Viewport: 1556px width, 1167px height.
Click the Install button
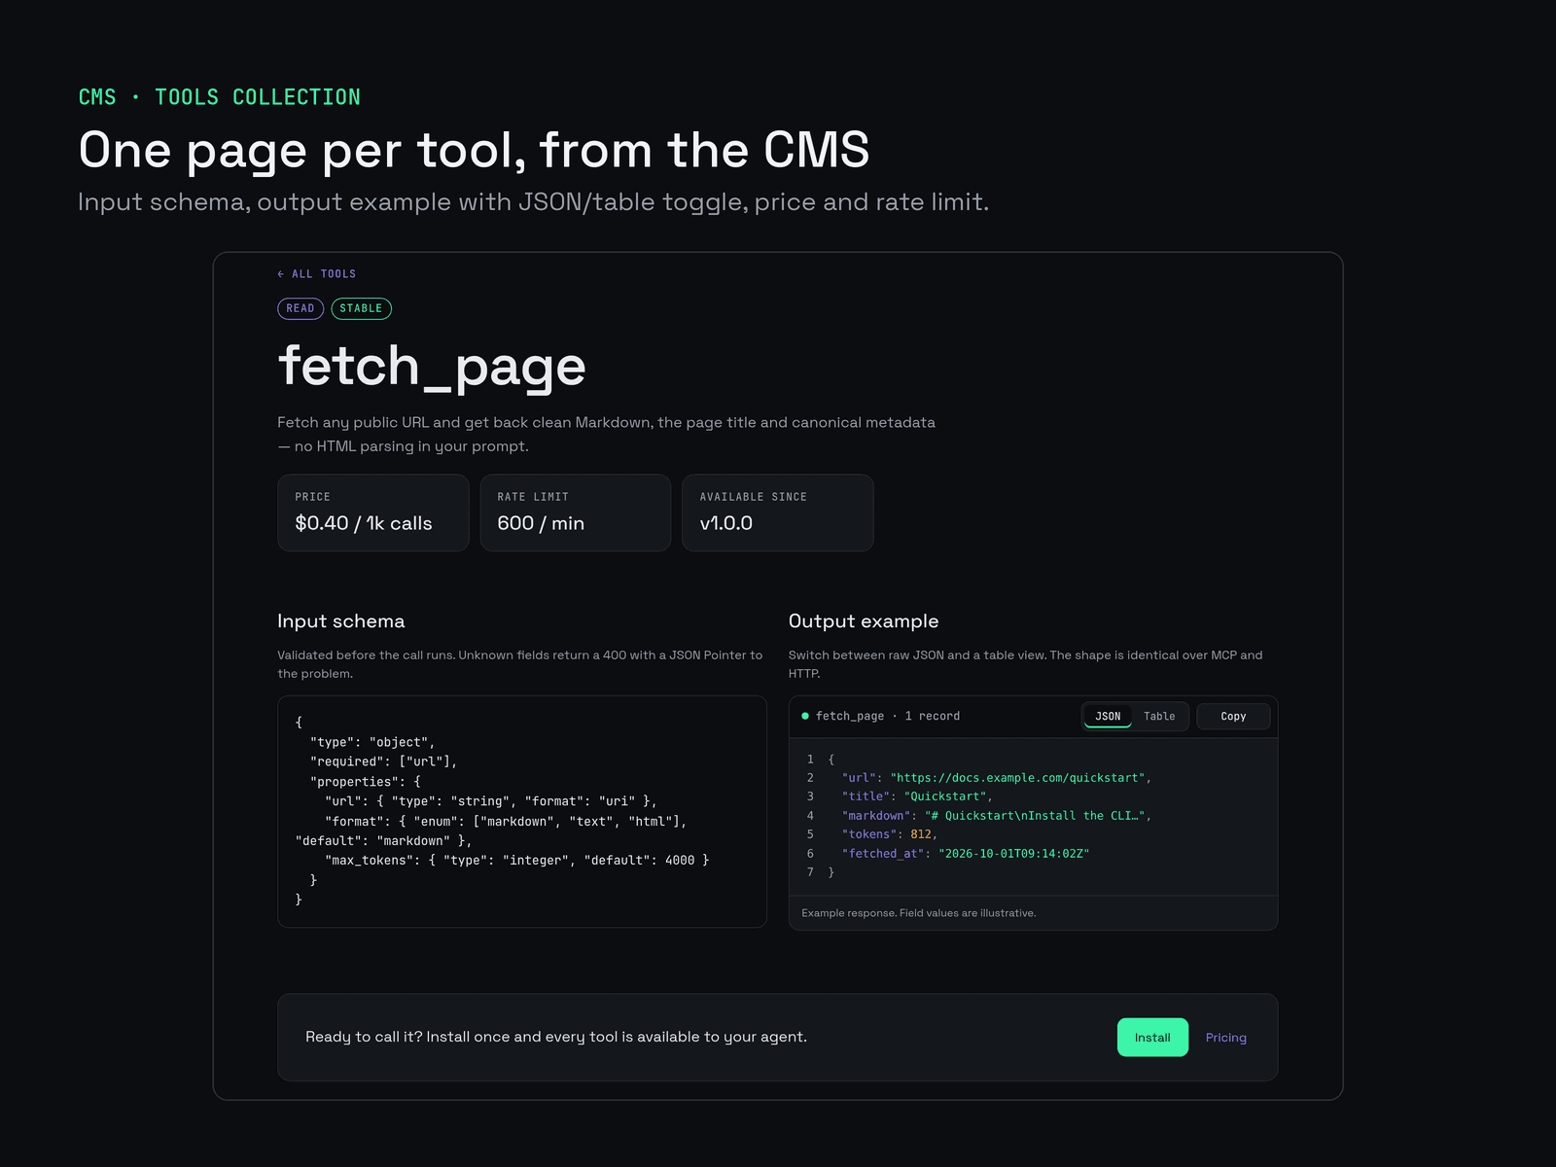(x=1152, y=1038)
